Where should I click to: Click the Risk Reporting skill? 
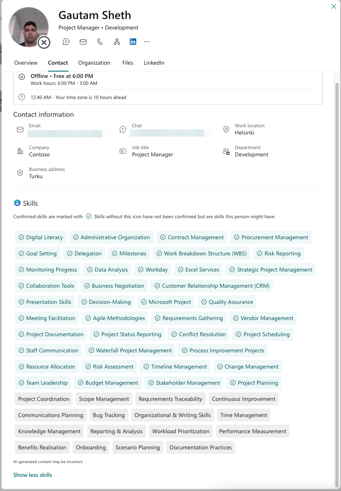coord(279,253)
